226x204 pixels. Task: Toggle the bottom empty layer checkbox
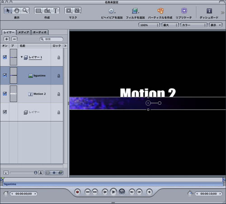coord(5,112)
